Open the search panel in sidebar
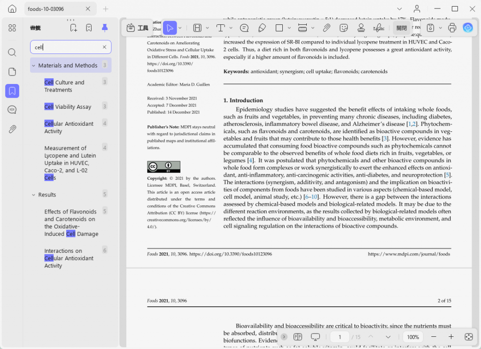The image size is (481, 349). pos(12,53)
